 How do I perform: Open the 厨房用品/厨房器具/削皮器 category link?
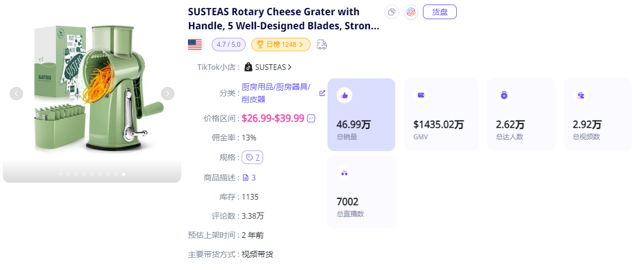point(276,93)
